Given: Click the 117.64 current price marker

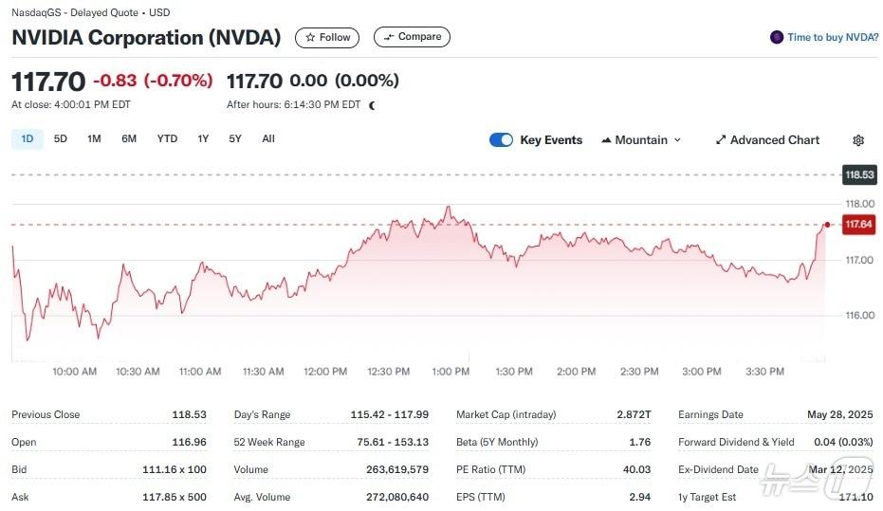Looking at the screenshot, I should [x=857, y=225].
